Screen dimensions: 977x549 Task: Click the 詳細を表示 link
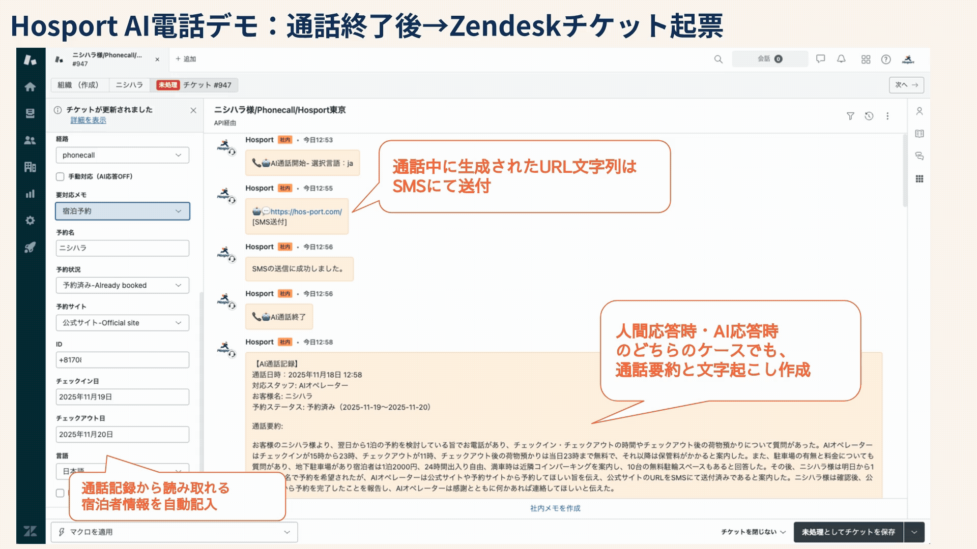(88, 120)
